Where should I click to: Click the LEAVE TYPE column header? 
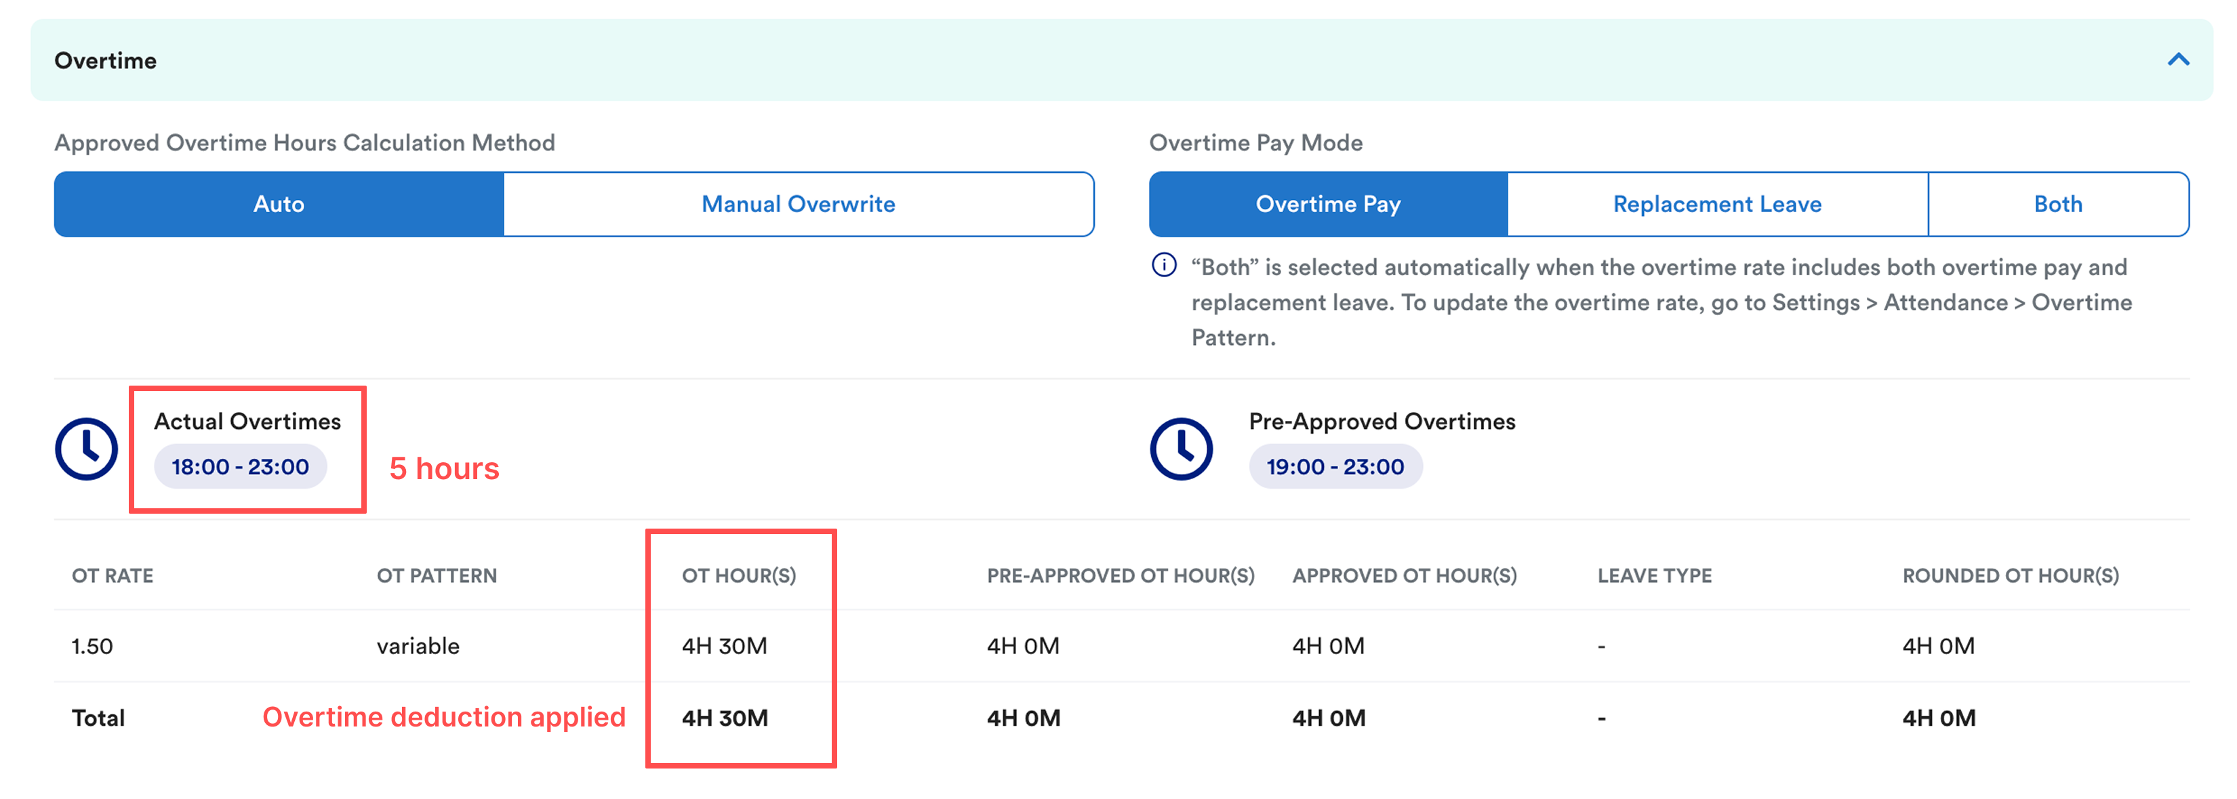tap(1654, 576)
